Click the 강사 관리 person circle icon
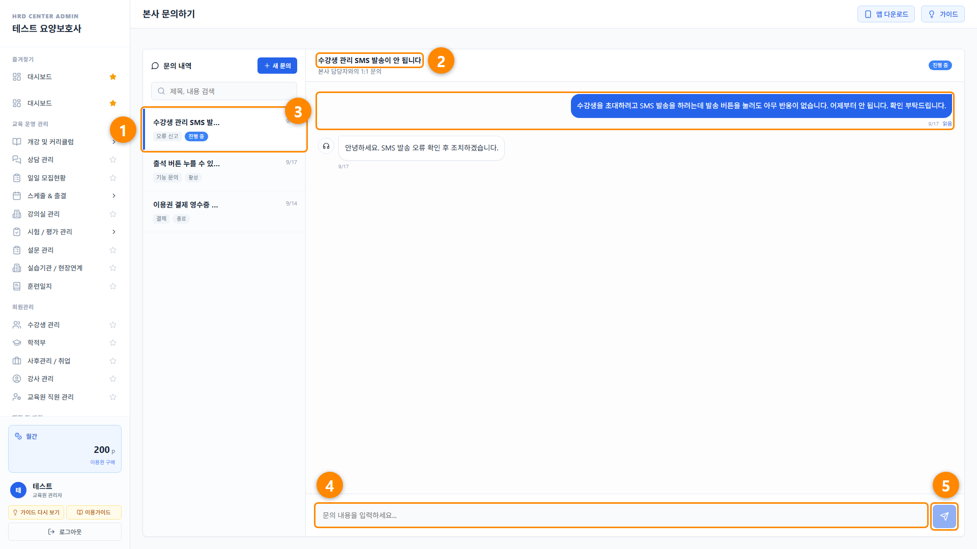977x549 pixels. coord(17,379)
